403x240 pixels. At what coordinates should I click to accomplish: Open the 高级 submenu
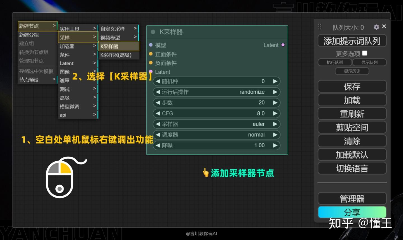78,98
